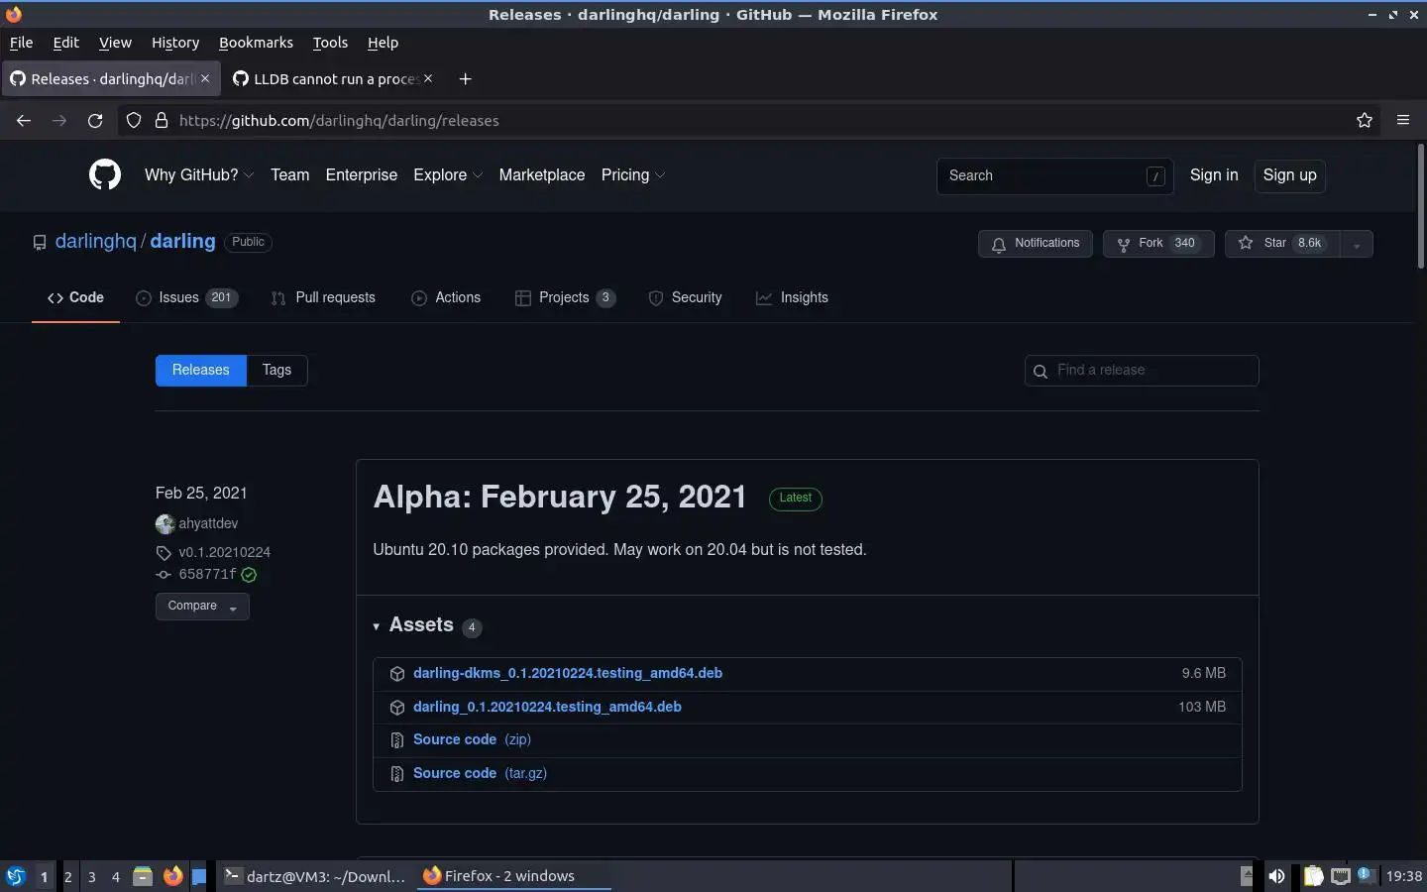Open the Compare dropdown button
This screenshot has height=892, width=1427.
[202, 607]
